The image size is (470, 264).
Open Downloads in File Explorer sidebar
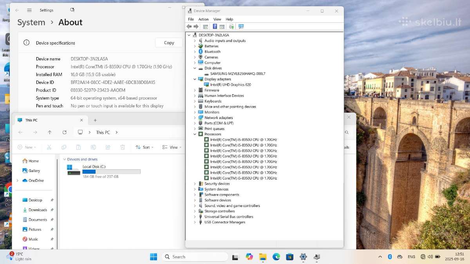[x=34, y=210]
